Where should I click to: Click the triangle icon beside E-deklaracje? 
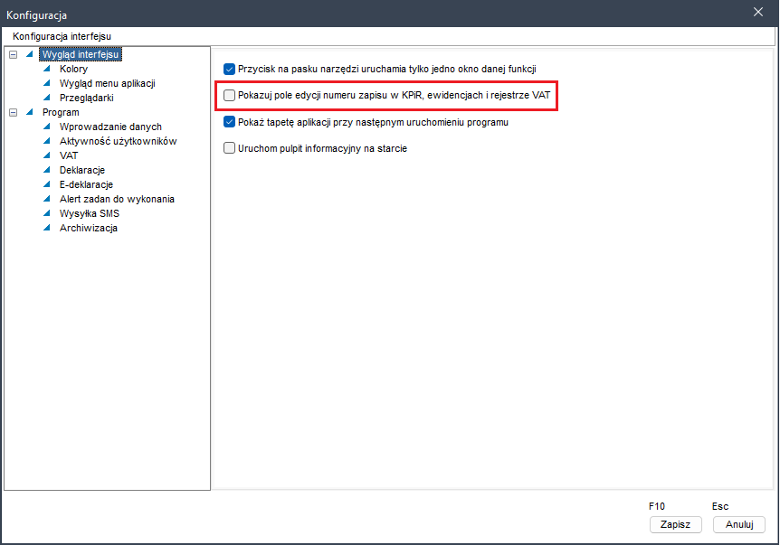point(47,183)
